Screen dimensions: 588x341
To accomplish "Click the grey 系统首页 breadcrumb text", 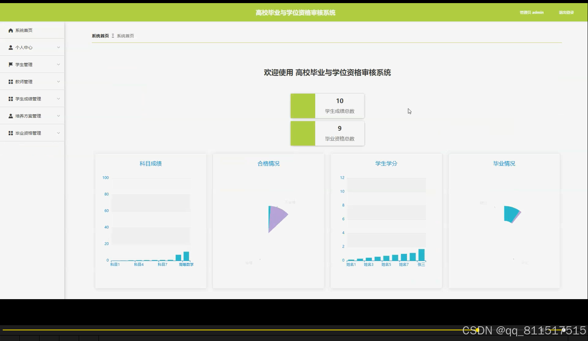I will pos(125,36).
